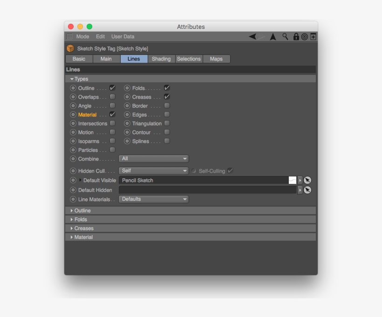Open the Combine dropdown set to All

coord(154,159)
